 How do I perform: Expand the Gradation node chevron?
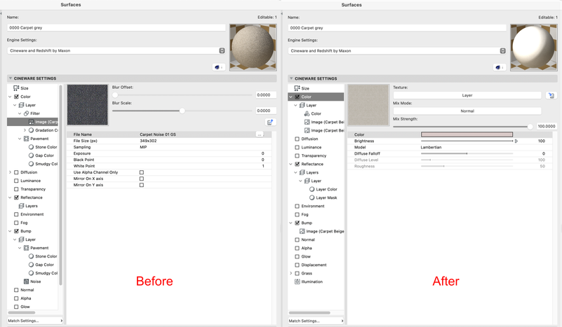(25, 130)
